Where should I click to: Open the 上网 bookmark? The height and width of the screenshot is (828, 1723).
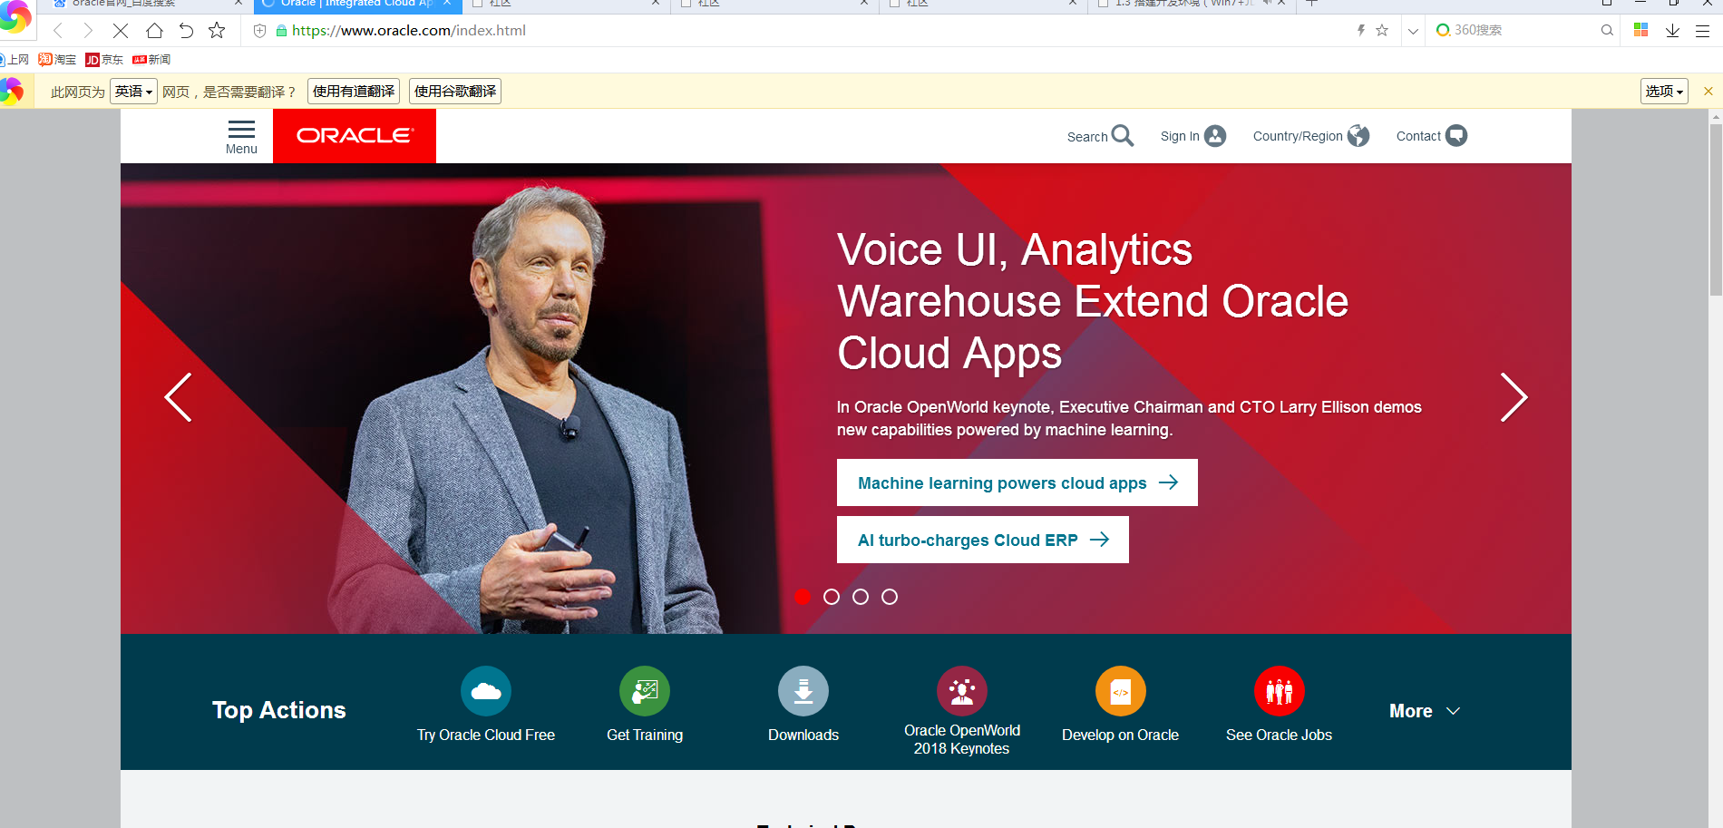tap(15, 60)
